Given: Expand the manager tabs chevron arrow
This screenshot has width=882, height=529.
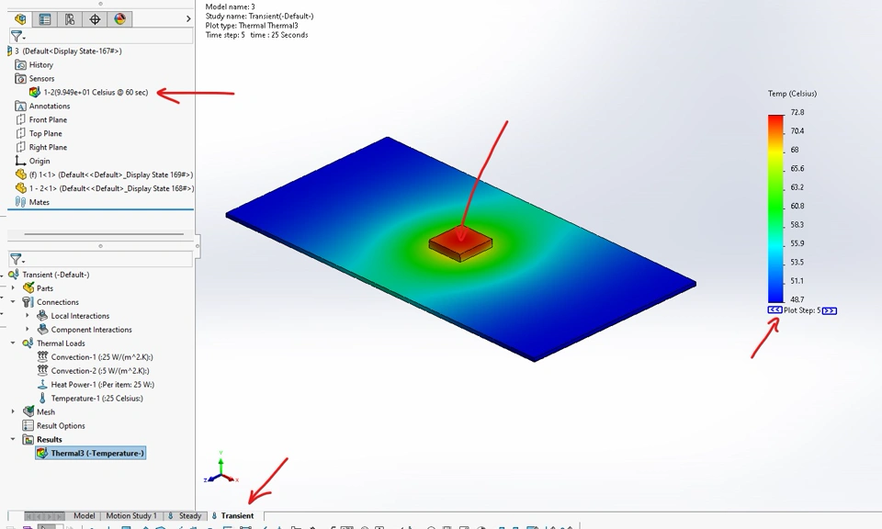Looking at the screenshot, I should pos(187,19).
